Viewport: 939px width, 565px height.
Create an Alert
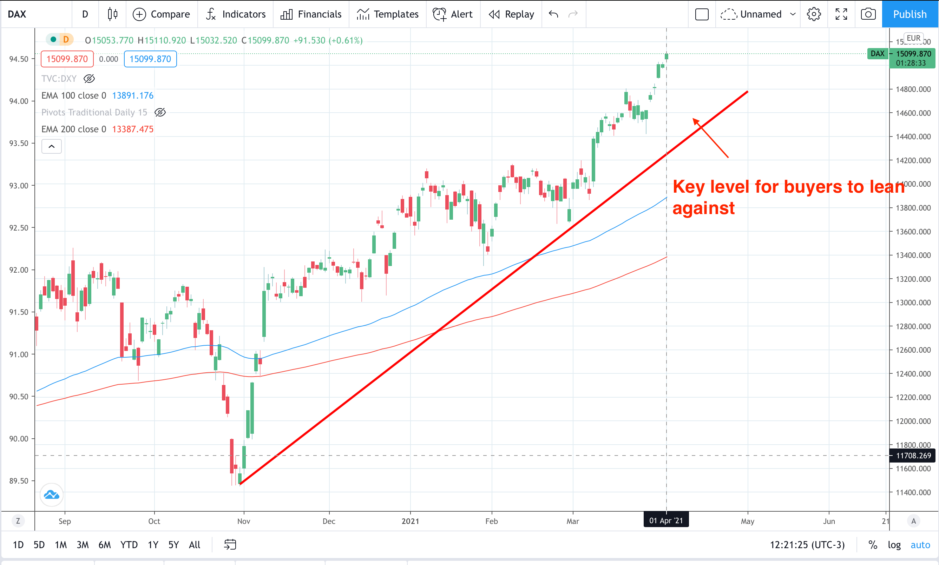click(x=453, y=14)
